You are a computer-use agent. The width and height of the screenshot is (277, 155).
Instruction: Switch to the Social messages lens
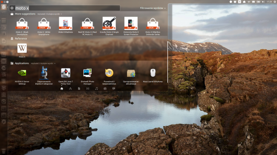pyautogui.click(x=114, y=89)
